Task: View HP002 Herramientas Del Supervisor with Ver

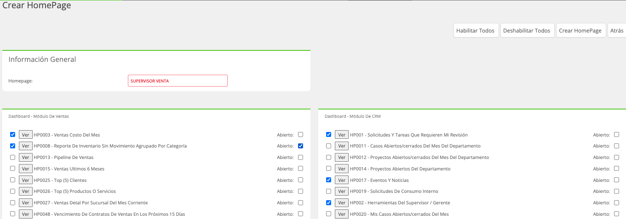Action: click(342, 203)
